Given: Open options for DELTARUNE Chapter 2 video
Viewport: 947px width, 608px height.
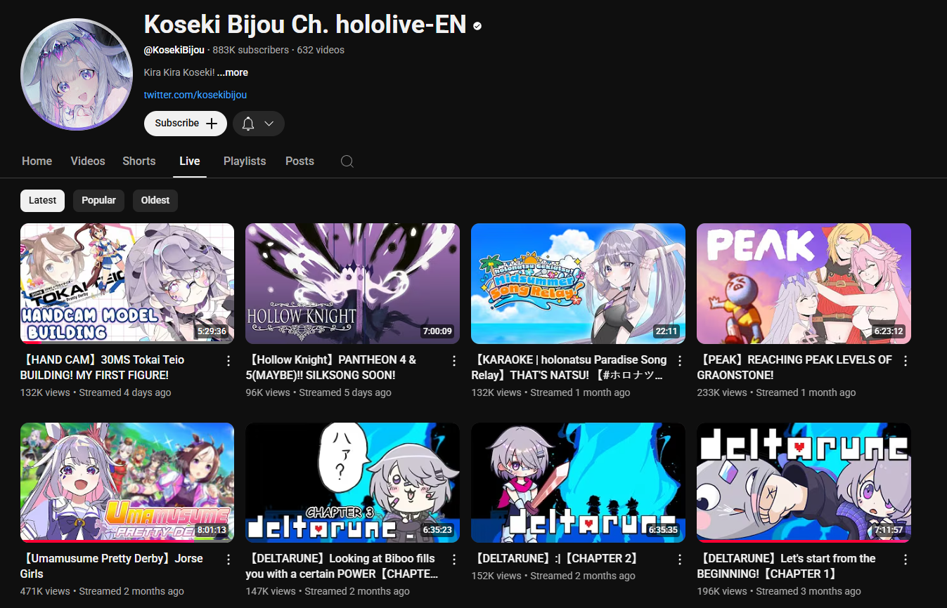Looking at the screenshot, I should [x=680, y=560].
